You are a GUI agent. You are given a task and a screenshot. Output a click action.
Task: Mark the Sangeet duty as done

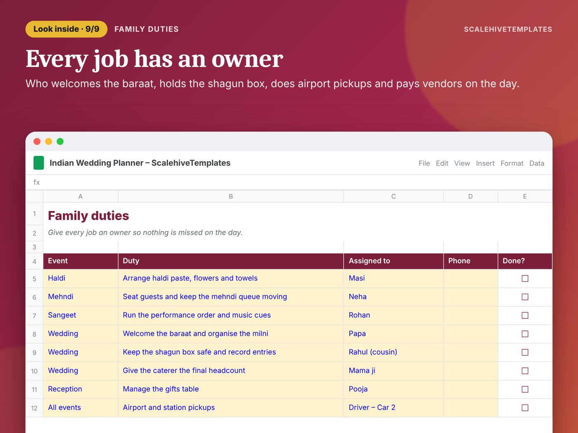pyautogui.click(x=525, y=315)
